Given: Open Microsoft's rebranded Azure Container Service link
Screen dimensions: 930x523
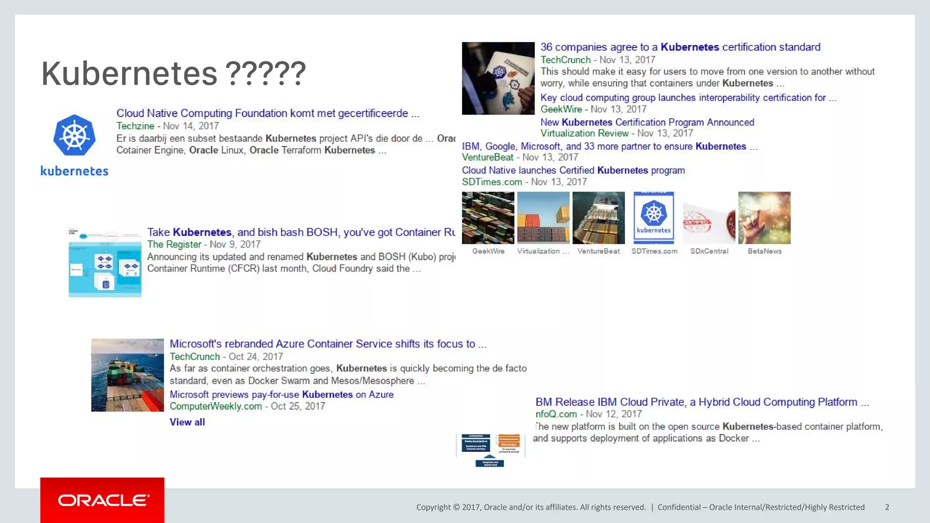Looking at the screenshot, I should tap(327, 344).
